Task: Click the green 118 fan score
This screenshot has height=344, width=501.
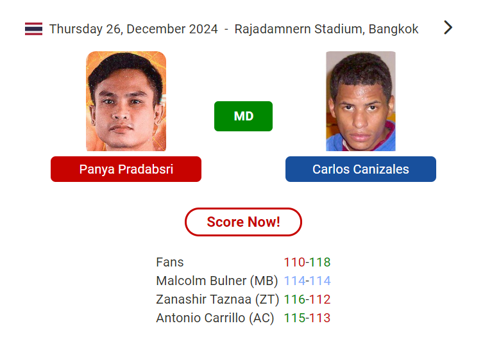Action: (320, 262)
